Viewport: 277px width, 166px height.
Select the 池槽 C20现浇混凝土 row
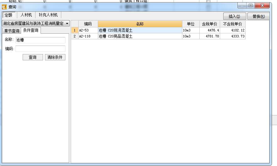point(140,30)
